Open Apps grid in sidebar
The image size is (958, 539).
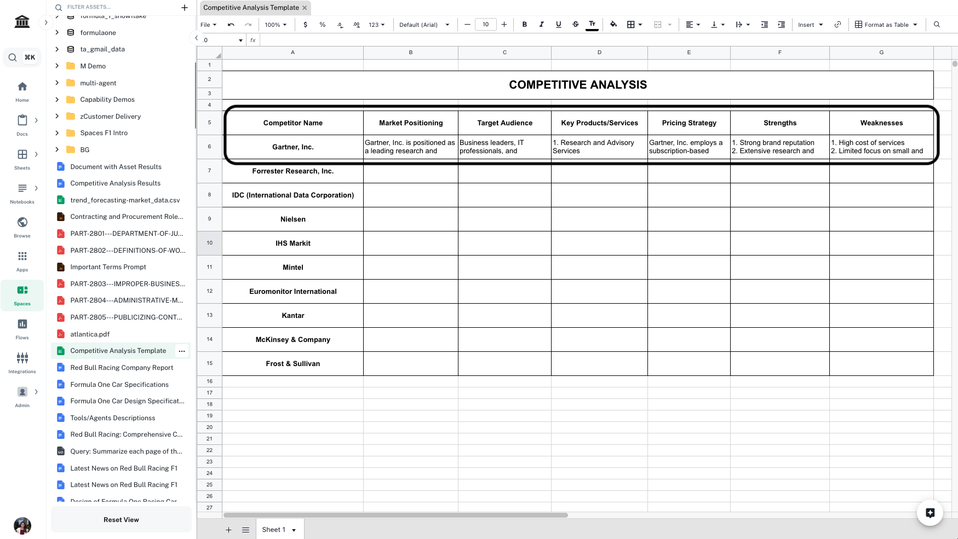point(22,261)
